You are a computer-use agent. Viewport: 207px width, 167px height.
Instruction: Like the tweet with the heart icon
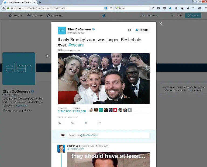(x=86, y=123)
